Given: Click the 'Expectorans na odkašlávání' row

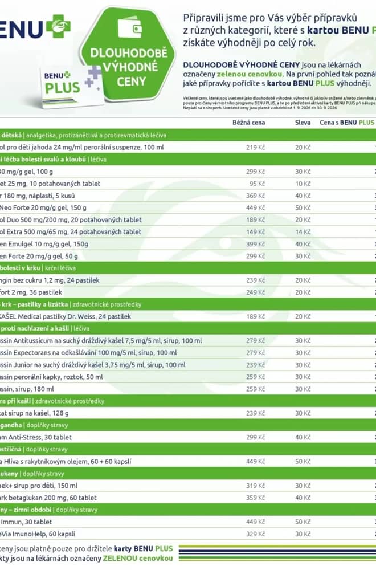Looking at the screenshot, I should pos(188,353).
